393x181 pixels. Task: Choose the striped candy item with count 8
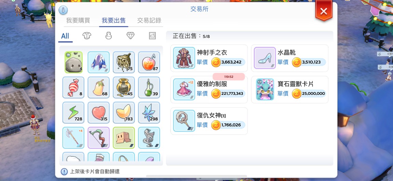pyautogui.click(x=73, y=88)
